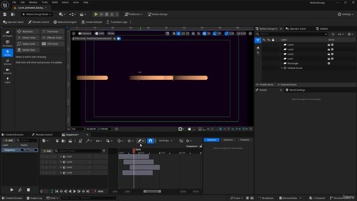Open the Build menu
Screen dimensions: 357x201
coord(55,2)
